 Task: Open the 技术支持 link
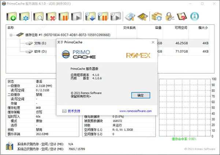pos(74,111)
